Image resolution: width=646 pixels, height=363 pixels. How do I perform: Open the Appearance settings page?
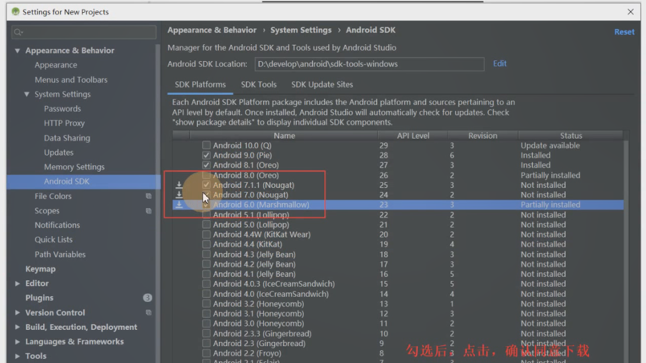56,65
